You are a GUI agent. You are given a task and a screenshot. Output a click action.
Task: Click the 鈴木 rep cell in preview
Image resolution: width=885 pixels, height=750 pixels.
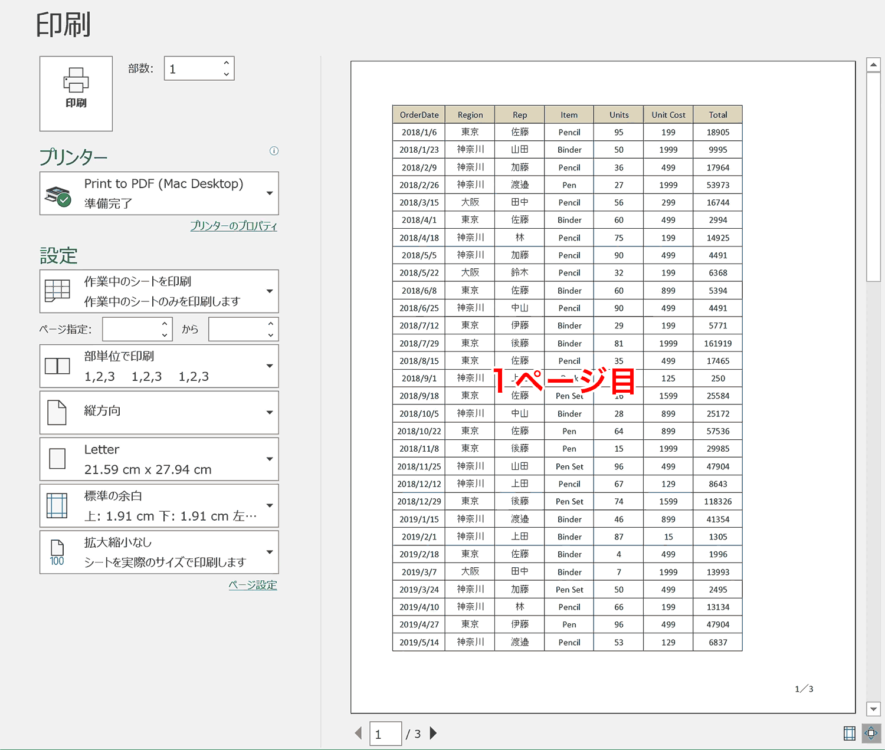[x=520, y=272]
